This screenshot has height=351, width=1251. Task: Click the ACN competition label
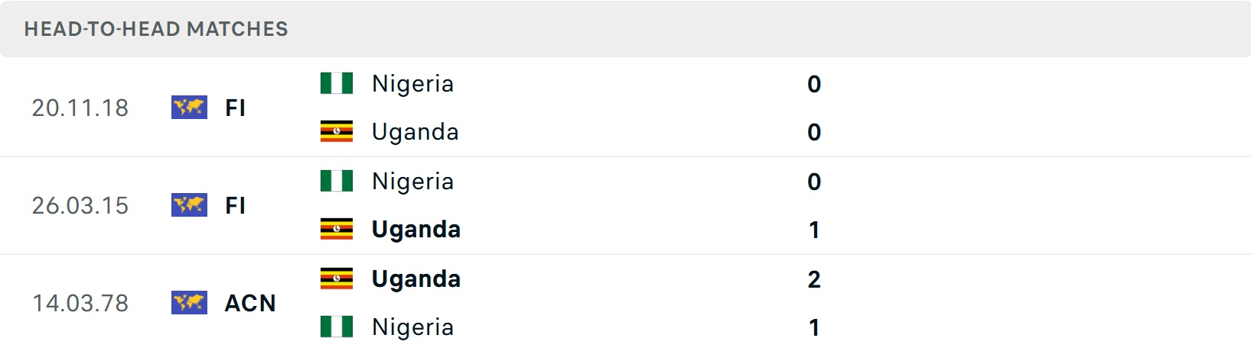[x=250, y=303]
